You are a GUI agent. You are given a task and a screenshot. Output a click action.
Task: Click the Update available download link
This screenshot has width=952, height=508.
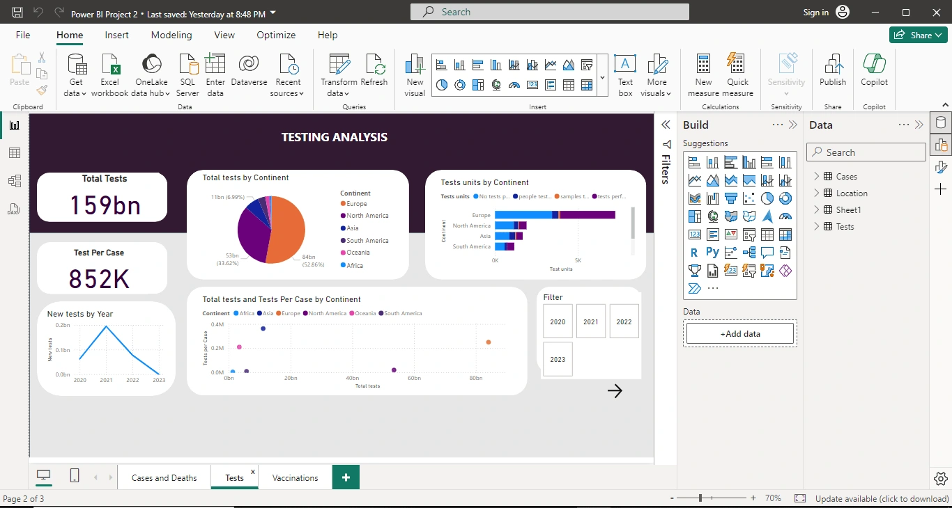[882, 498]
